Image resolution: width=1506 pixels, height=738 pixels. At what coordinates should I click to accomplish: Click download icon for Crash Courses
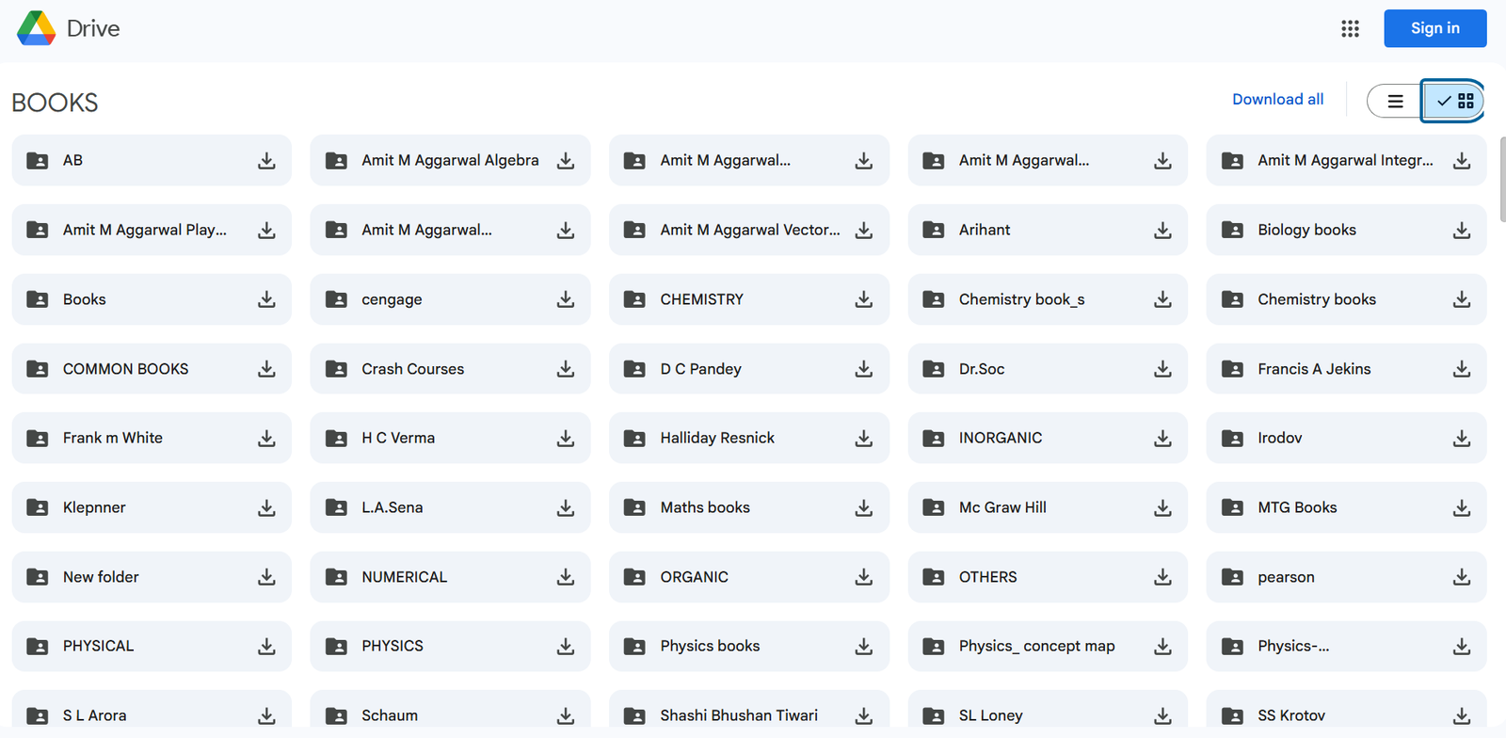point(565,369)
